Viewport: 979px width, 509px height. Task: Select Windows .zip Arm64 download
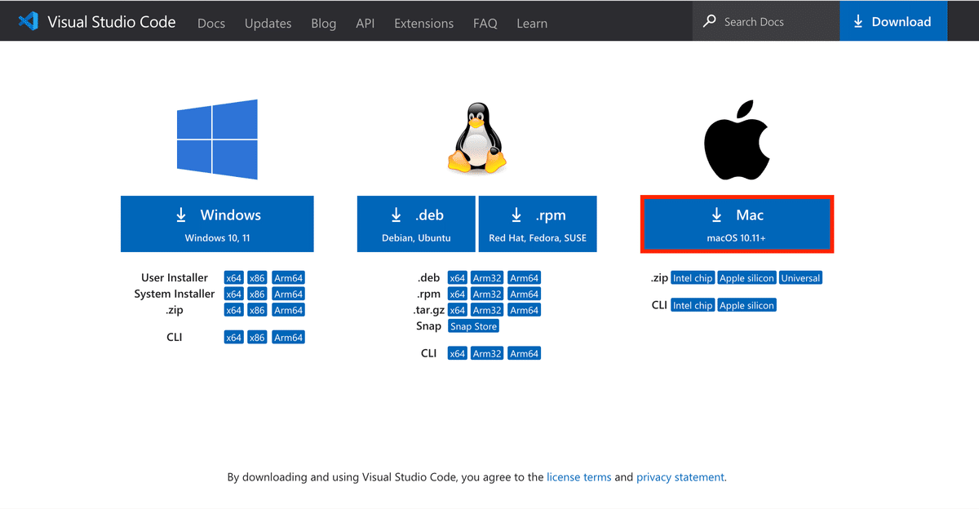[288, 311]
